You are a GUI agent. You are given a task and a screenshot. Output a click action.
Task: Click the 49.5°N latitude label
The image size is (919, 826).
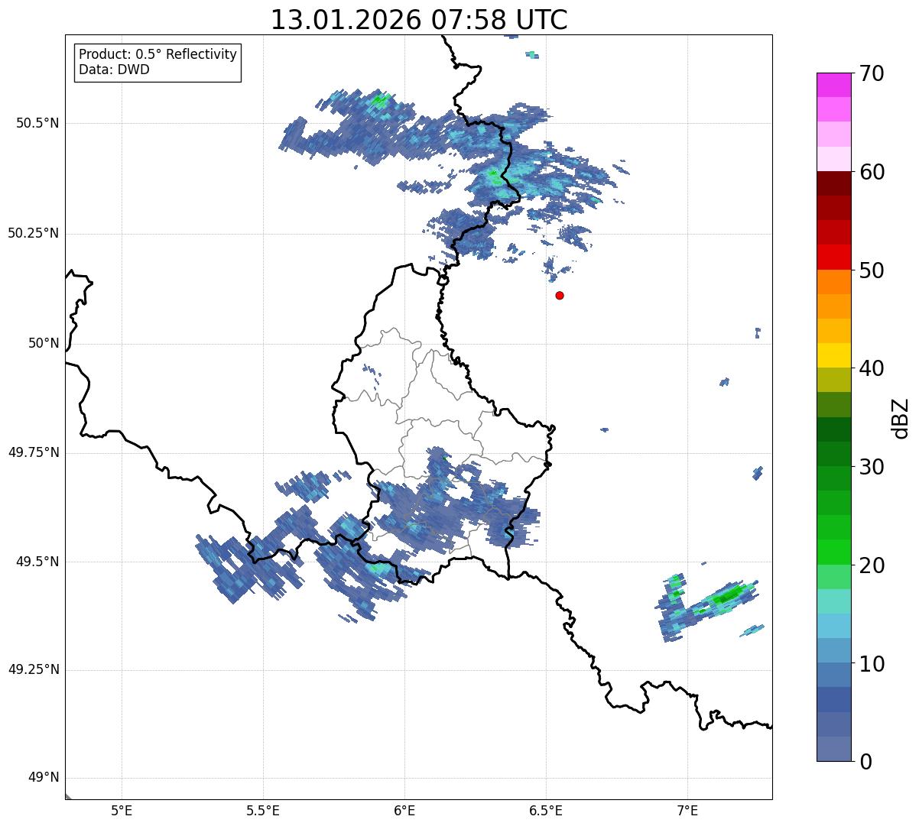37,562
